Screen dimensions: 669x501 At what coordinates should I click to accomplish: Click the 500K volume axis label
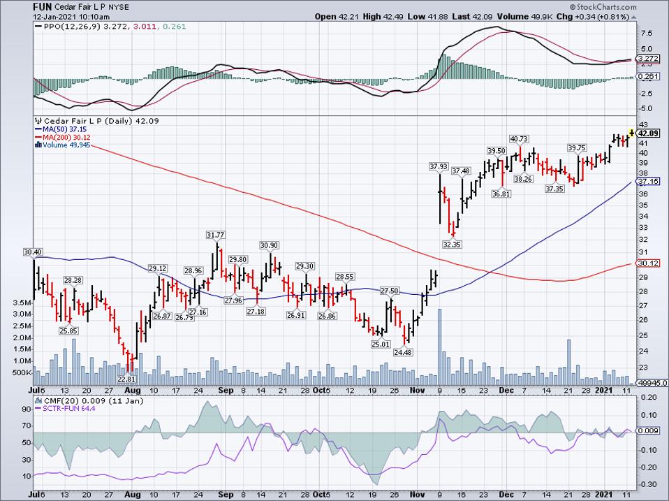click(22, 372)
